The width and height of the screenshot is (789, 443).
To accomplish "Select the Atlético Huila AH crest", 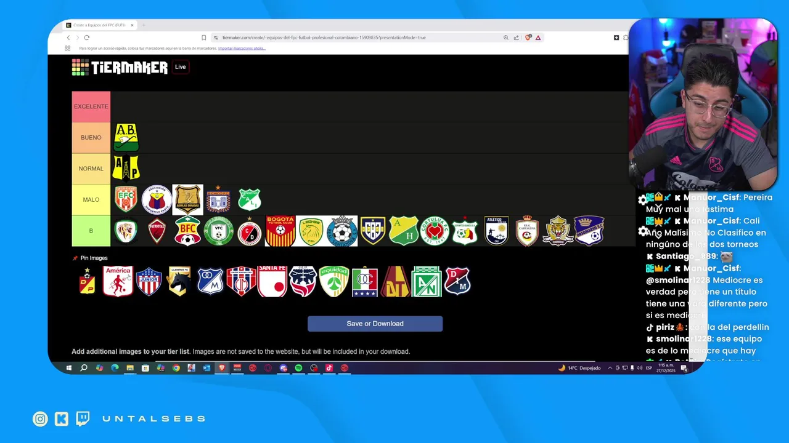I will 404,231.
